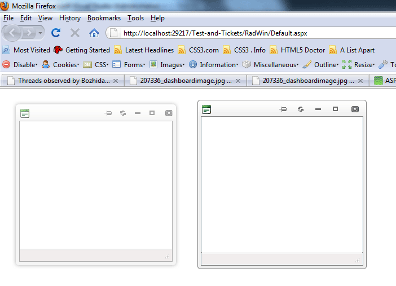Pin the right RadWindow

(x=283, y=109)
